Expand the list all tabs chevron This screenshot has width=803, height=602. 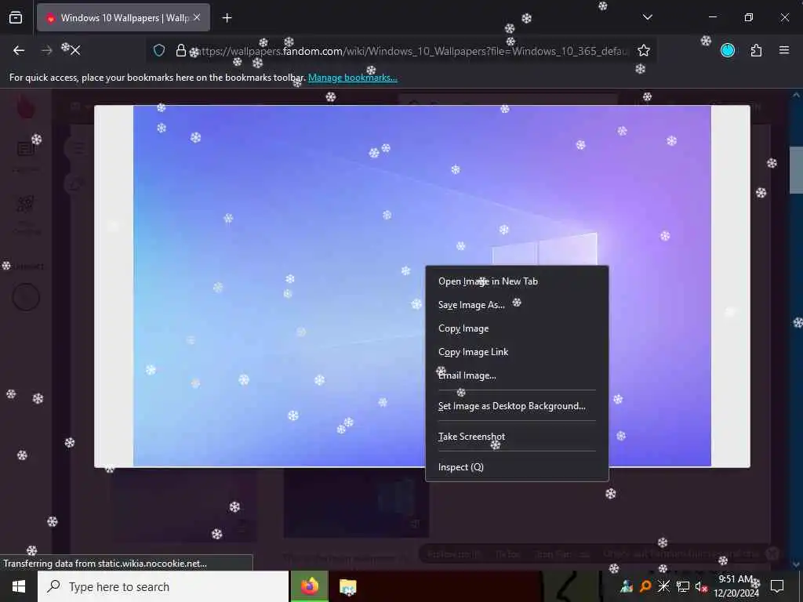[647, 17]
